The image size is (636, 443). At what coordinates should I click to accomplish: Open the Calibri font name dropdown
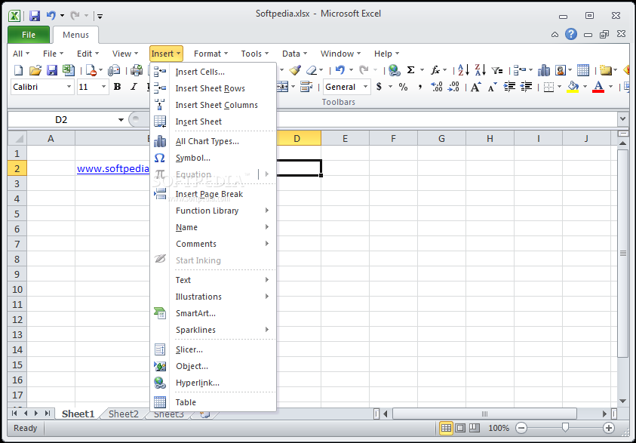coord(69,87)
